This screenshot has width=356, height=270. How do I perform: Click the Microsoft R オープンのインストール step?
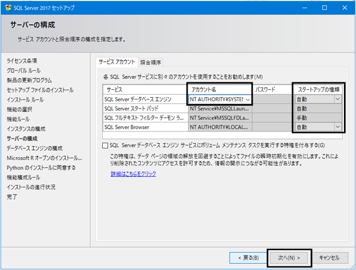(x=44, y=158)
